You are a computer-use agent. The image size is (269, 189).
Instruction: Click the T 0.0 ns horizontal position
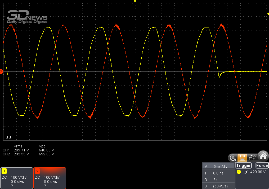(x=218, y=173)
